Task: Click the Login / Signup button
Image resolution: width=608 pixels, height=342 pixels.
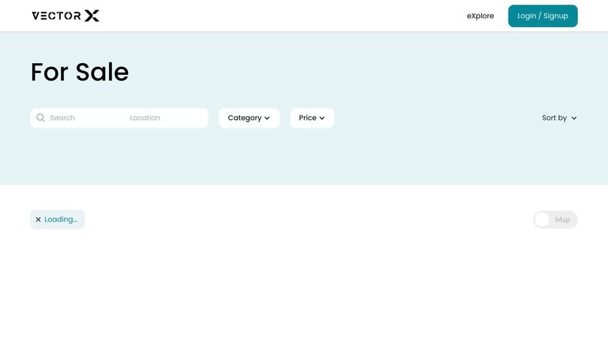Action: (543, 16)
